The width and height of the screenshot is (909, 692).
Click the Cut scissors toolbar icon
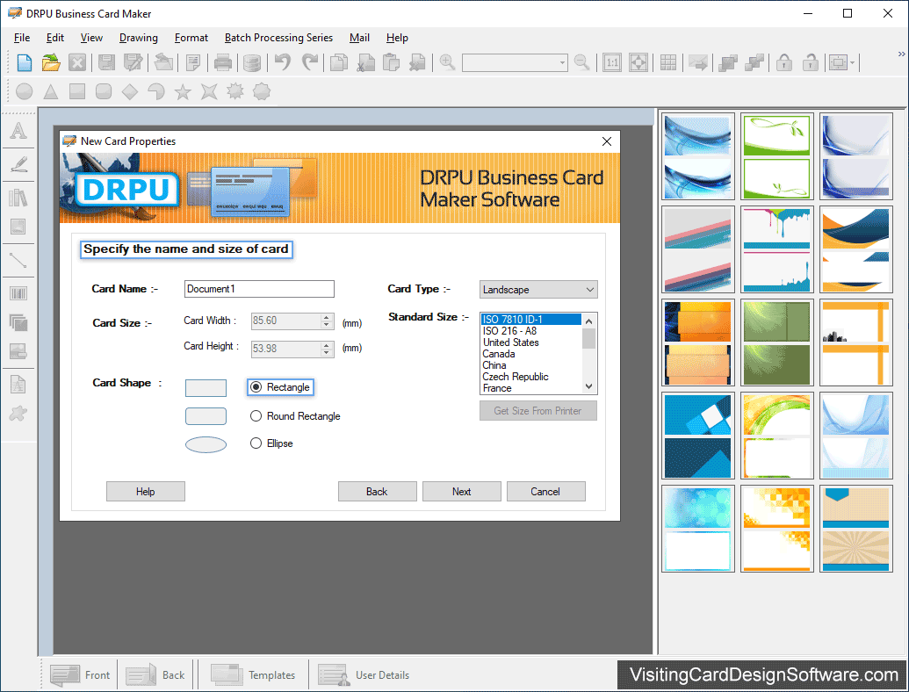pos(365,62)
